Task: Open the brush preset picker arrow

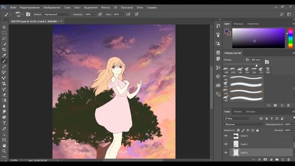Action: (23, 14)
